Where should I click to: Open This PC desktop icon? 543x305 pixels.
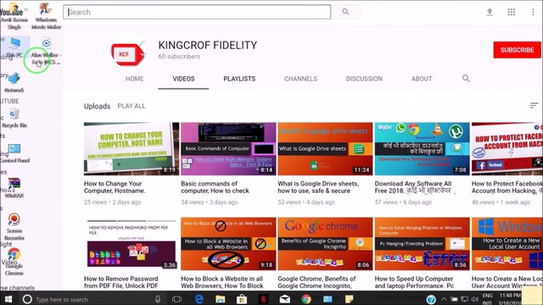tap(14, 47)
